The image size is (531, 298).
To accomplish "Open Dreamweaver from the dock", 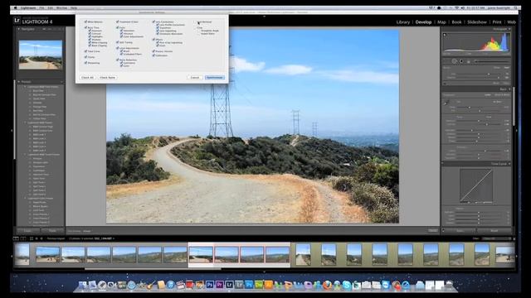I will tap(259, 285).
